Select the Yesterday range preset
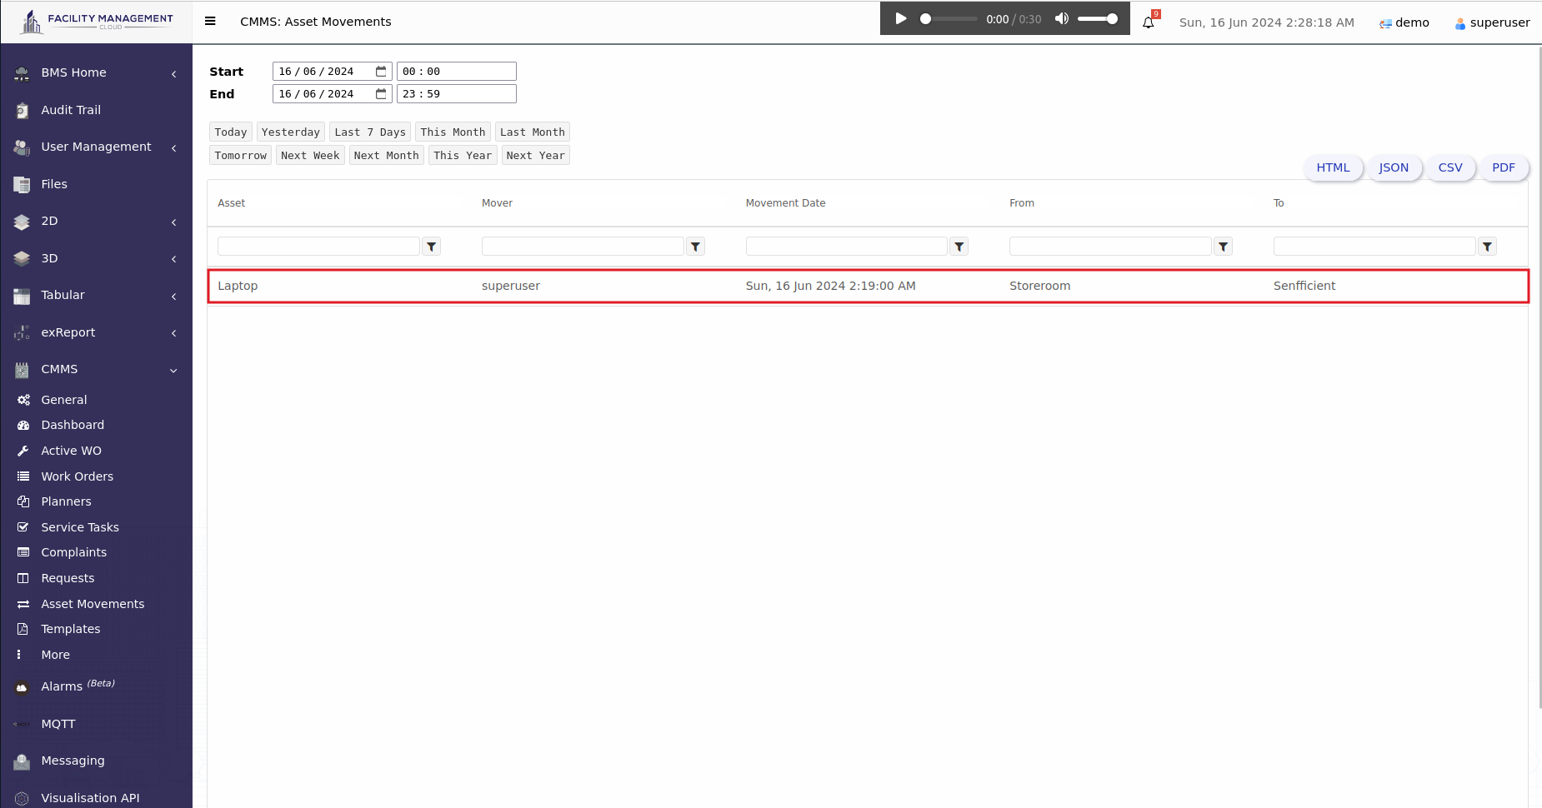This screenshot has height=808, width=1542. click(291, 132)
